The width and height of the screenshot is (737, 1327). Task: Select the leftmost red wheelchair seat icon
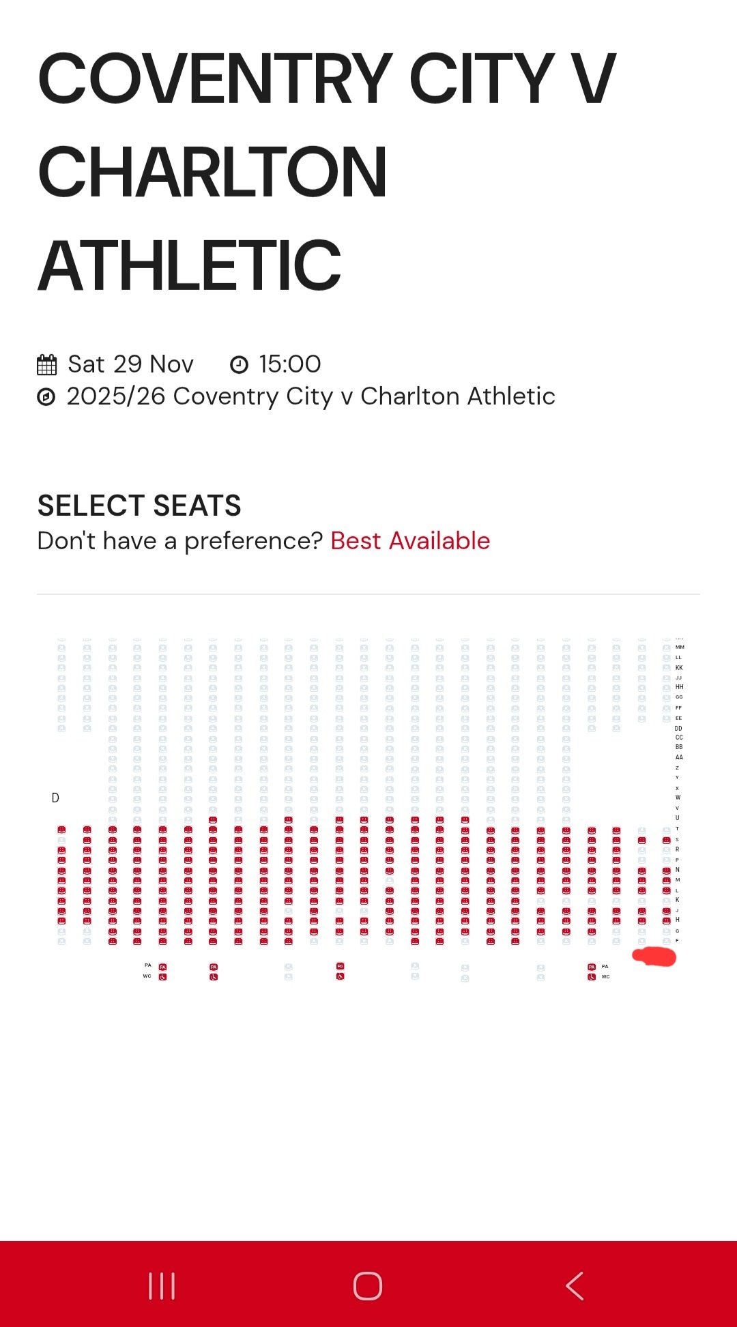pyautogui.click(x=162, y=977)
